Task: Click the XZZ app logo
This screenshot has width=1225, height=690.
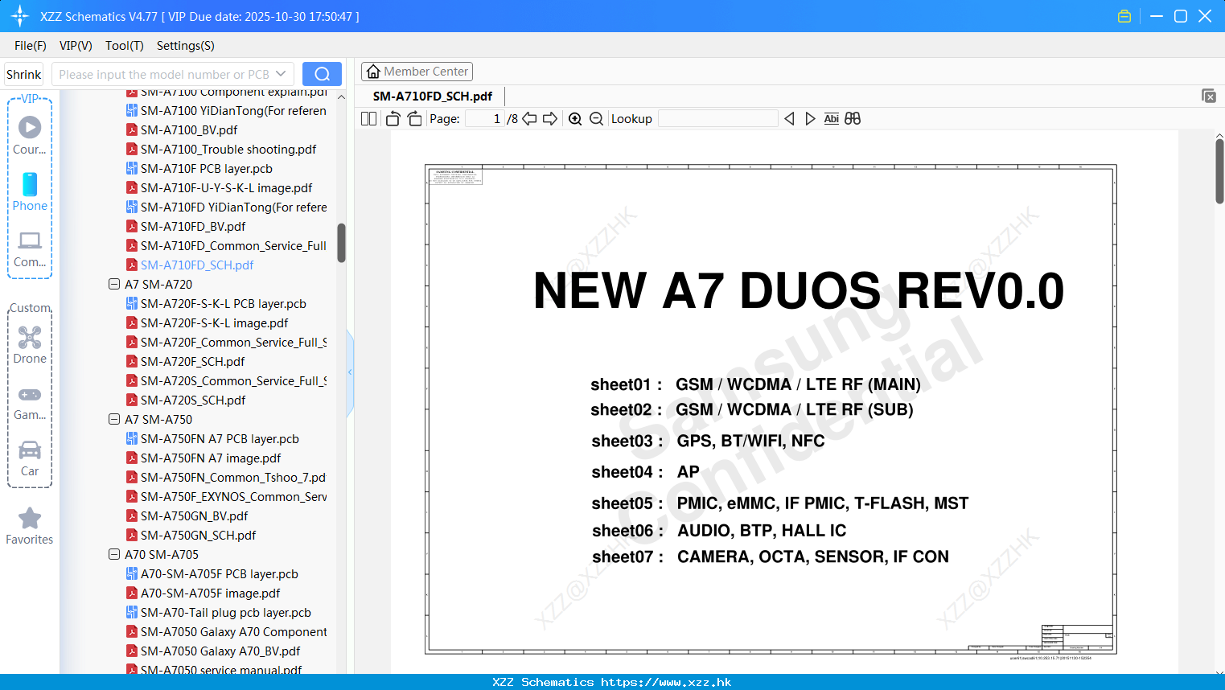Action: 20,16
